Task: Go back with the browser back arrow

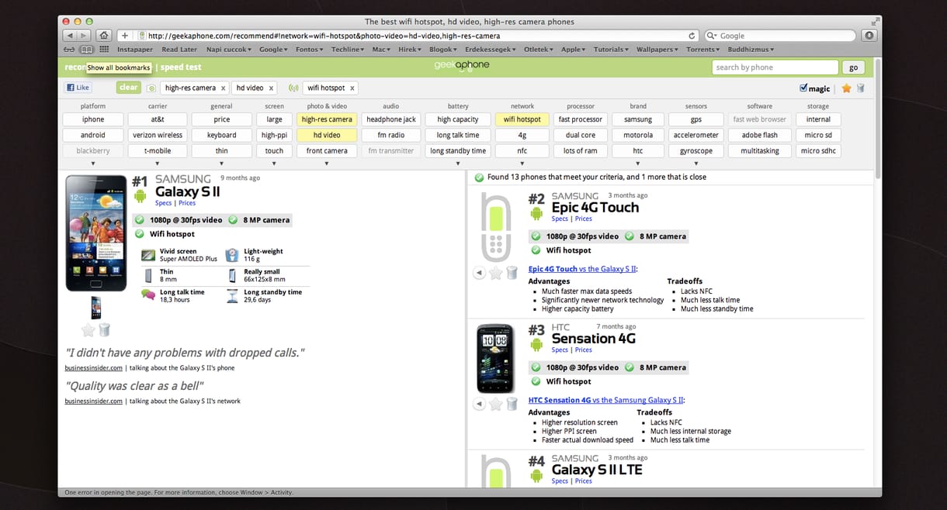Action: tap(70, 36)
